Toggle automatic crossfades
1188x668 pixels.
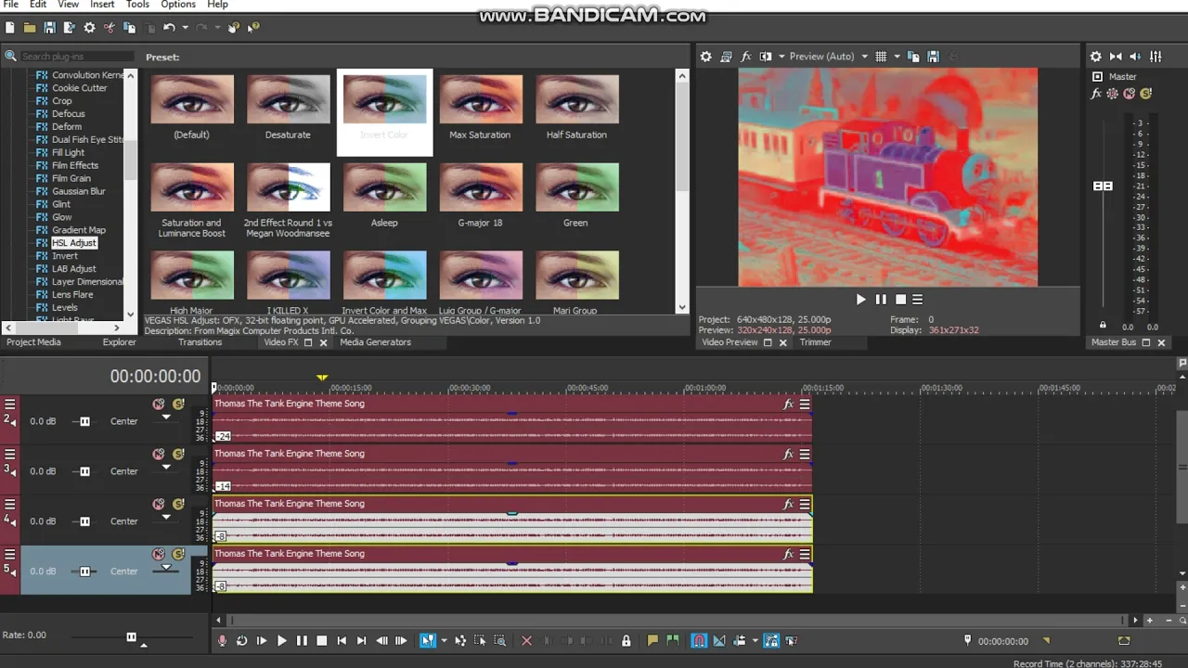click(x=719, y=640)
